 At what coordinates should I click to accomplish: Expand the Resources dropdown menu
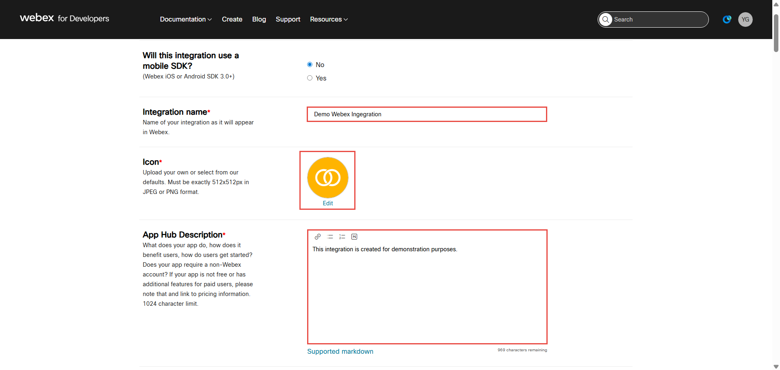click(329, 20)
